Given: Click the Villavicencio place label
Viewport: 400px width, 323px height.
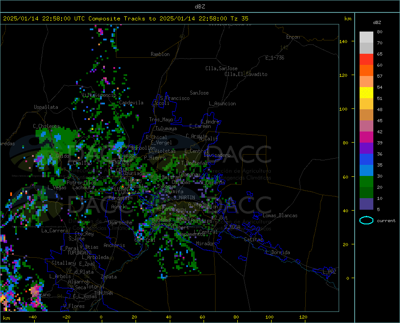Looking at the screenshot, I should click(x=99, y=95).
